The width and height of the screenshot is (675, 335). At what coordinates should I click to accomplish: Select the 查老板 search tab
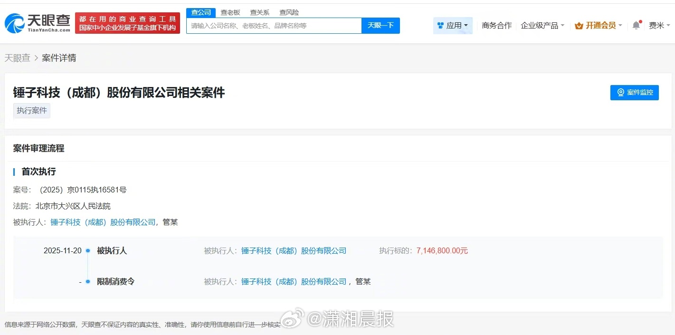[x=230, y=12]
